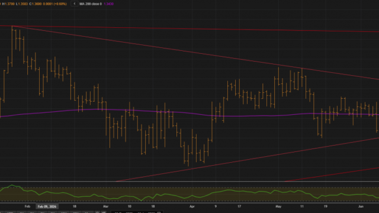Click the February peak price bar

(12, 46)
